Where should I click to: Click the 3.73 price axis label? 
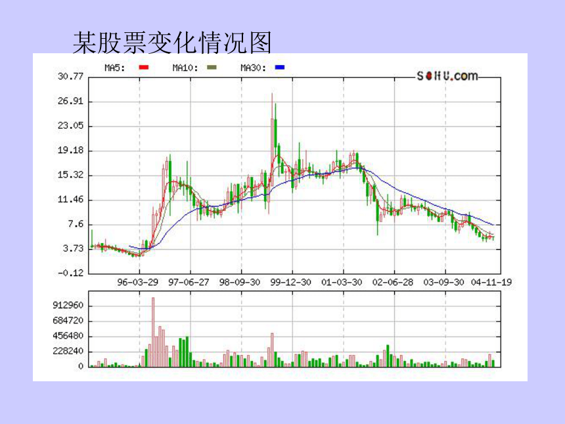73,248
